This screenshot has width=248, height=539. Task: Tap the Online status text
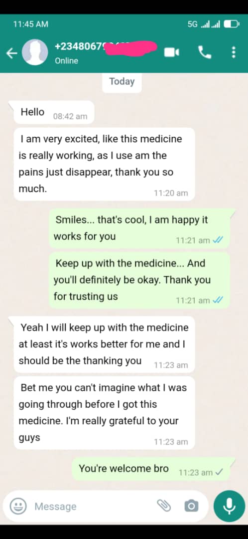click(x=67, y=61)
